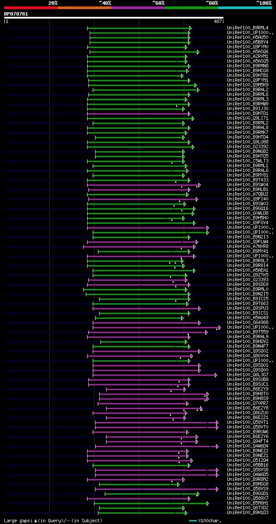Image resolution: width=276 pixels, height=524 pixels.
Task: Select hit UniRef100_B9IJ30
Action: pyautogui.click(x=248, y=109)
